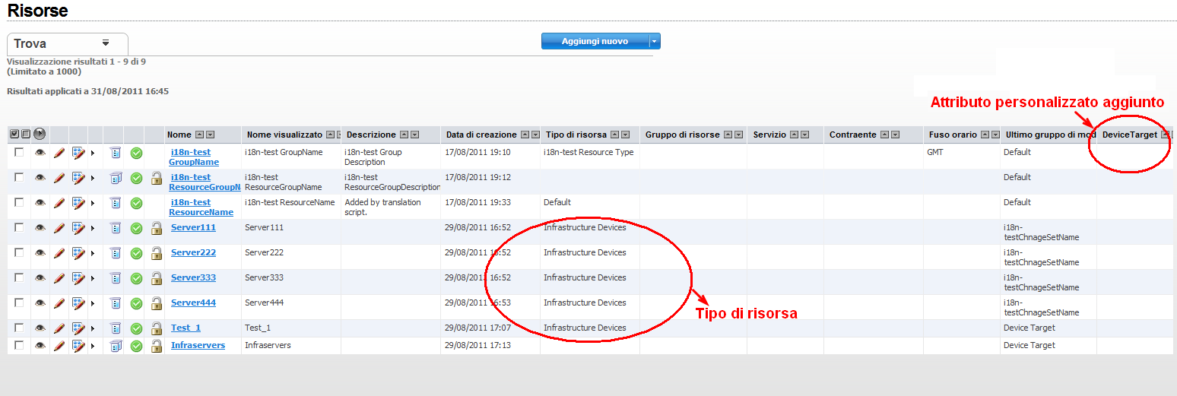This screenshot has width=1177, height=396.
Task: Click the Device Target cell in Infraservers row
Action: pyautogui.click(x=1029, y=345)
